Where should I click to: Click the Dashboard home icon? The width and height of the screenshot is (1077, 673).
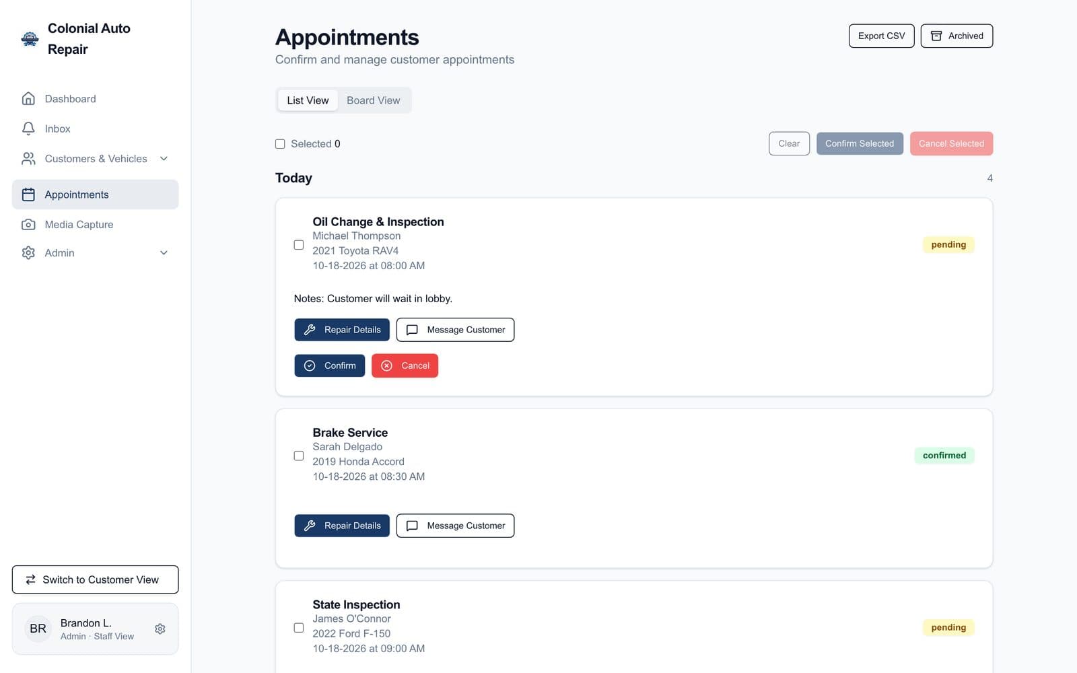click(28, 99)
